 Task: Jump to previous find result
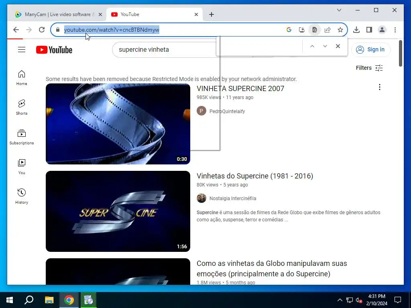tap(312, 46)
